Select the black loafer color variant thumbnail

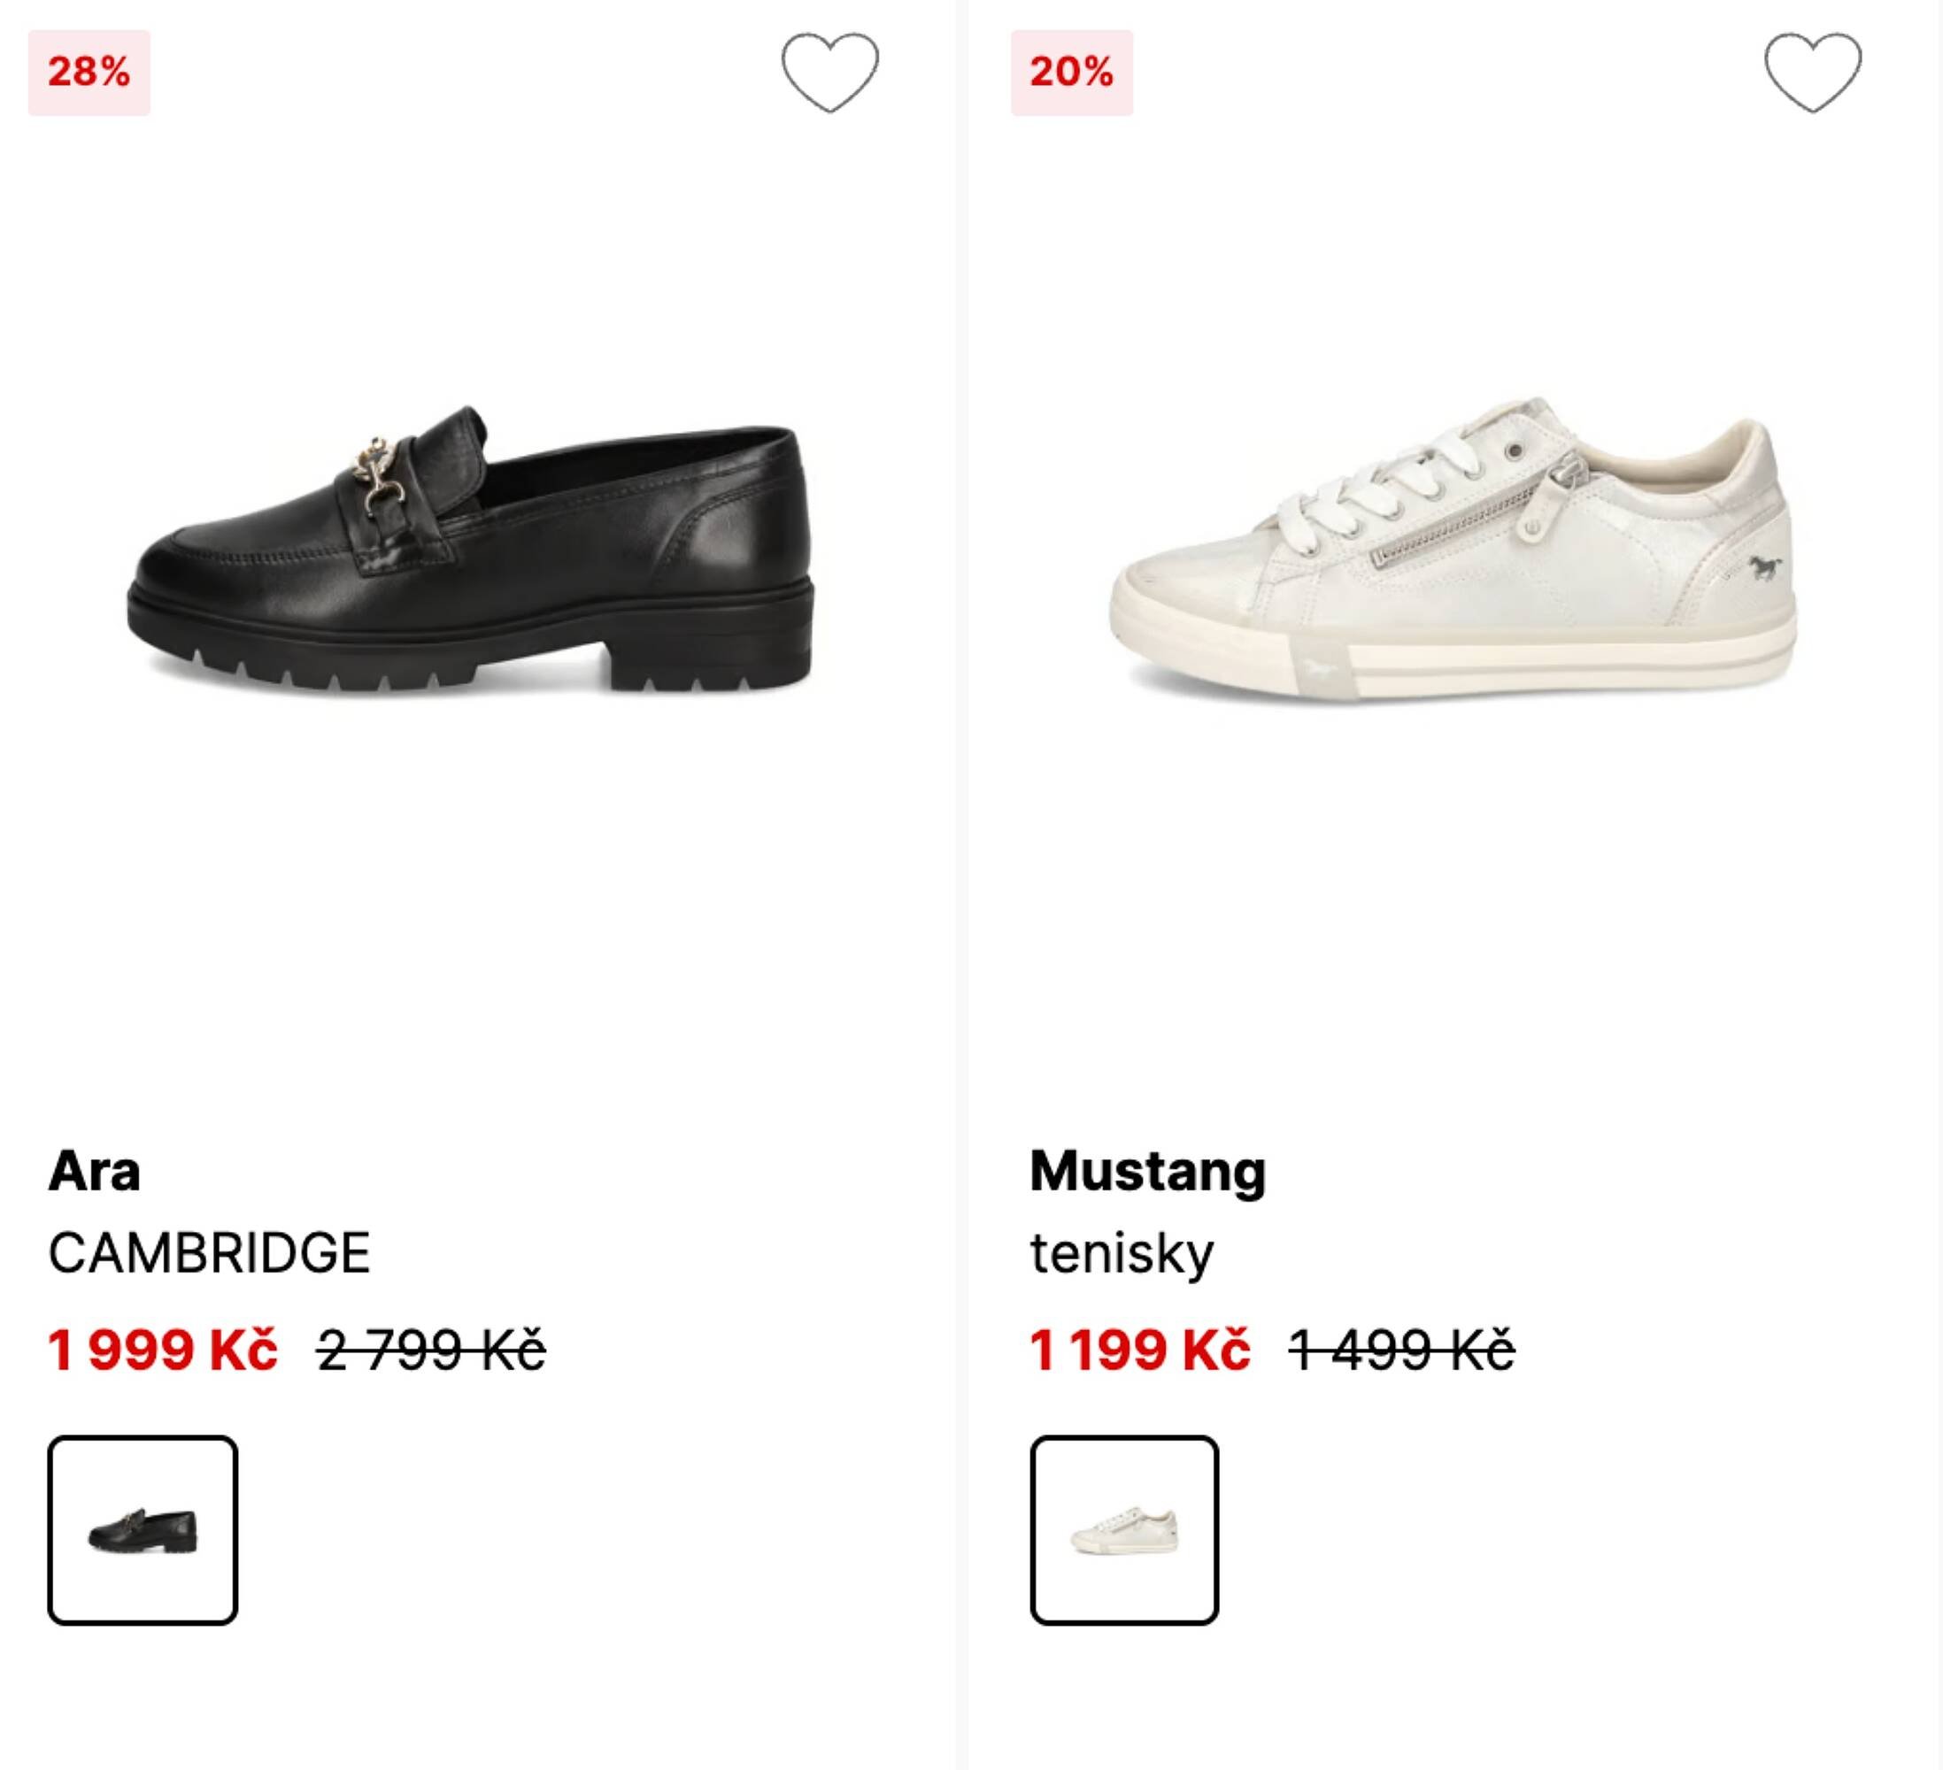click(x=143, y=1530)
